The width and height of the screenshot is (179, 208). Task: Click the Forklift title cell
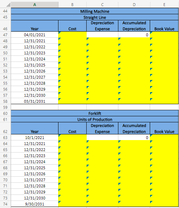click(x=95, y=113)
